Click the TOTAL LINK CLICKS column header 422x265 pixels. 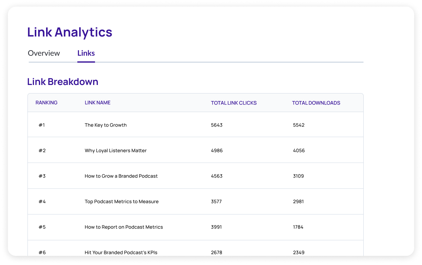pos(234,103)
